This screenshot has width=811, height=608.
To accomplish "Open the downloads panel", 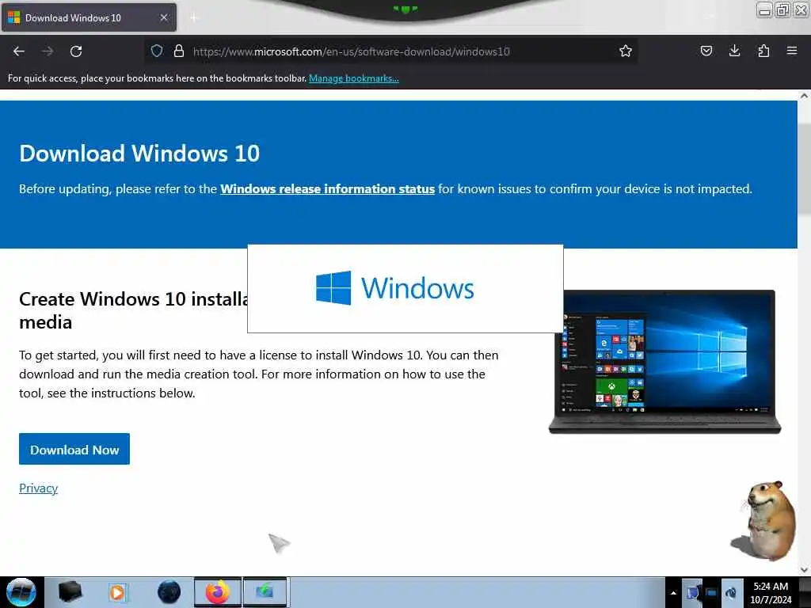I will pos(734,51).
